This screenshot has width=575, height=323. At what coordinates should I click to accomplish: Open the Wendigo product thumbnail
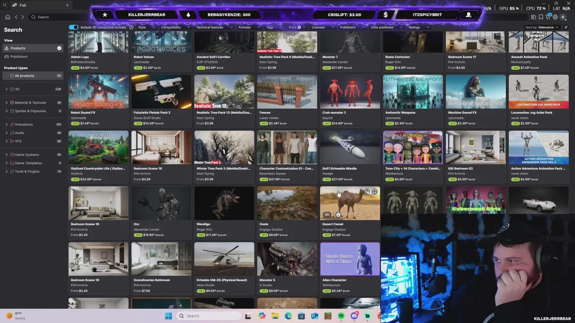pyautogui.click(x=224, y=203)
